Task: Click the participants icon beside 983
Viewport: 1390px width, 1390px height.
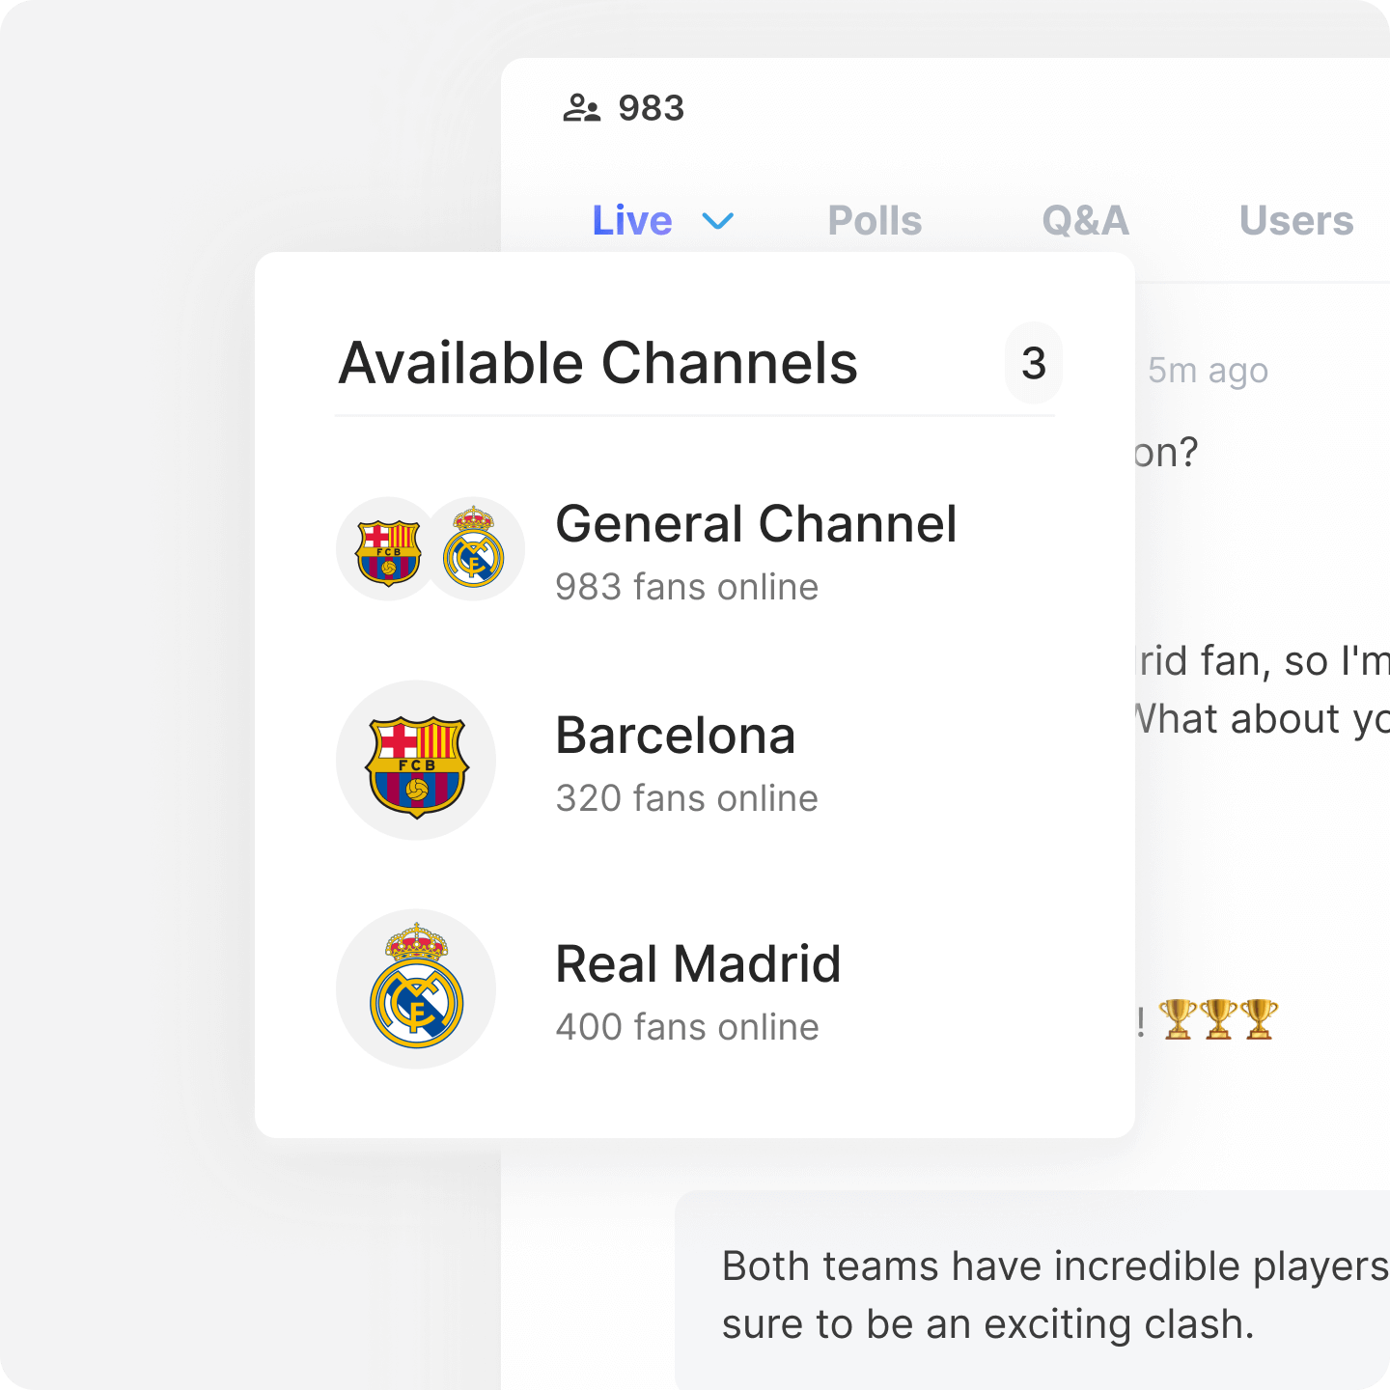Action: click(x=581, y=108)
